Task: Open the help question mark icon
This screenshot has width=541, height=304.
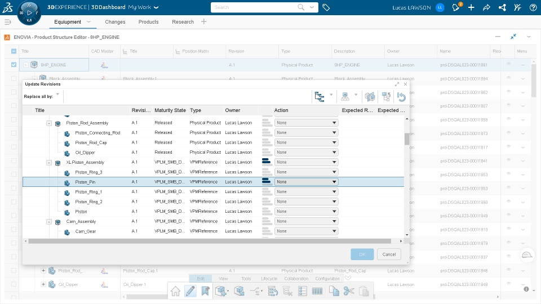Action: click(533, 7)
